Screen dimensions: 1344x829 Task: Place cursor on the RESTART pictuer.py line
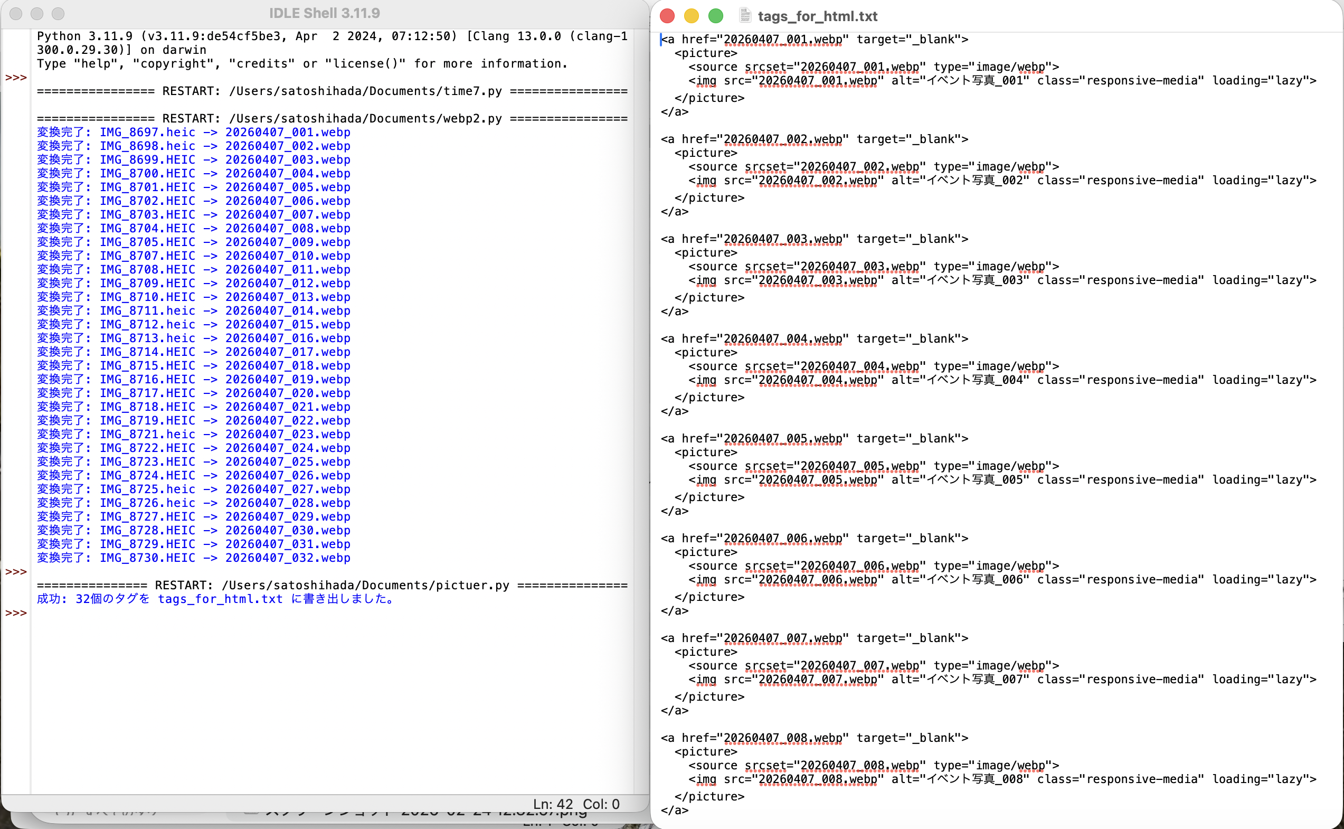332,585
